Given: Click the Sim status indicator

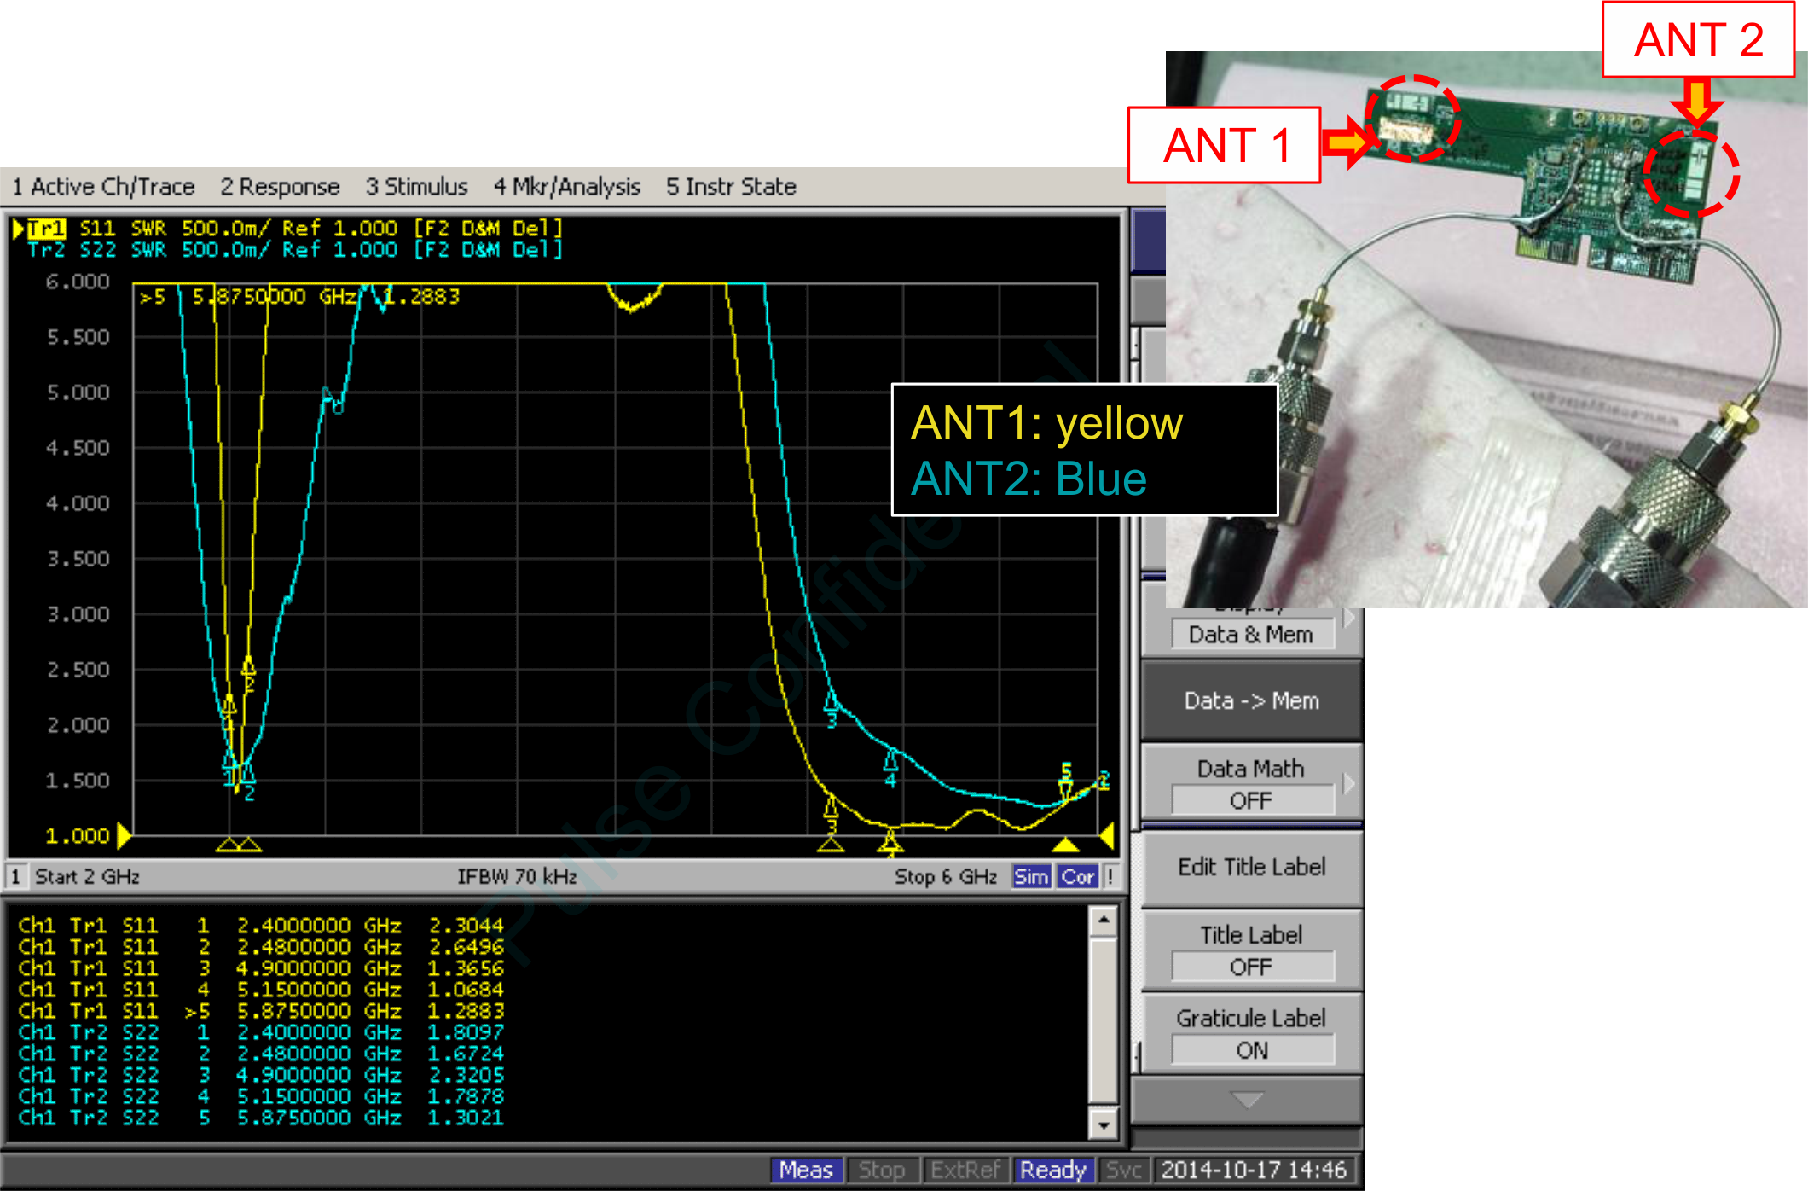Looking at the screenshot, I should tap(1030, 876).
